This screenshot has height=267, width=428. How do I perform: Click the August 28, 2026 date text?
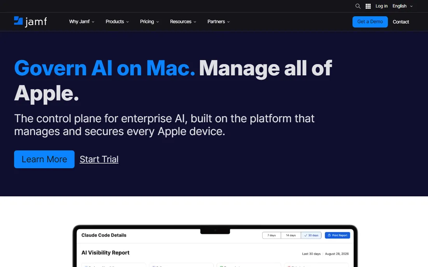337,254
